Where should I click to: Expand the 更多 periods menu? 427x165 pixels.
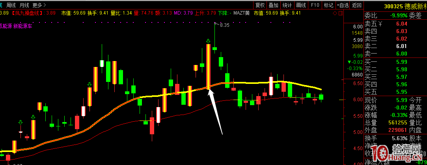(x=39, y=5)
